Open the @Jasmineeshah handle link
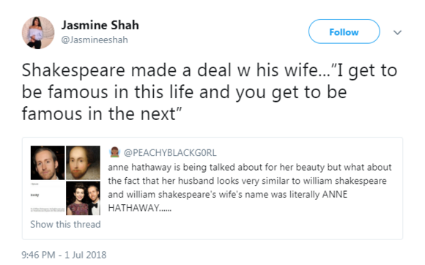The image size is (425, 265). [95, 40]
